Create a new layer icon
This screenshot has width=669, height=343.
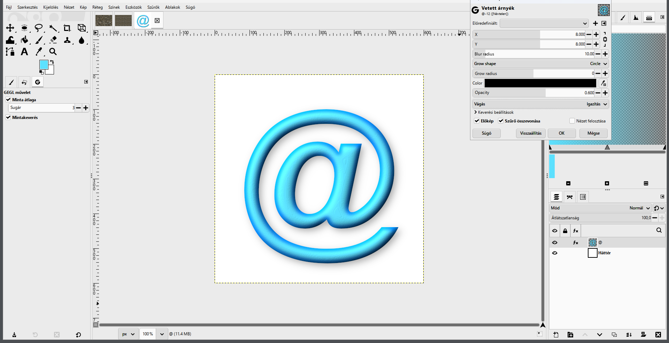[556, 335]
